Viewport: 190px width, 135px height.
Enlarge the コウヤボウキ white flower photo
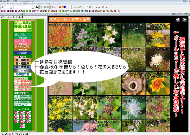(134, 108)
